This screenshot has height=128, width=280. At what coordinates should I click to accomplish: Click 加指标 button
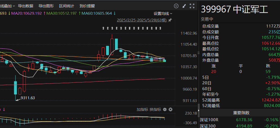click(142, 110)
